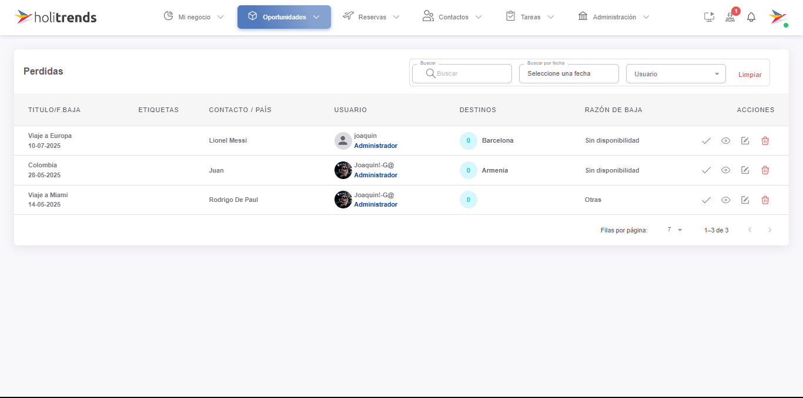Click the Mi negocio pie chart icon
Viewport: 803px width, 398px height.
[x=168, y=16]
